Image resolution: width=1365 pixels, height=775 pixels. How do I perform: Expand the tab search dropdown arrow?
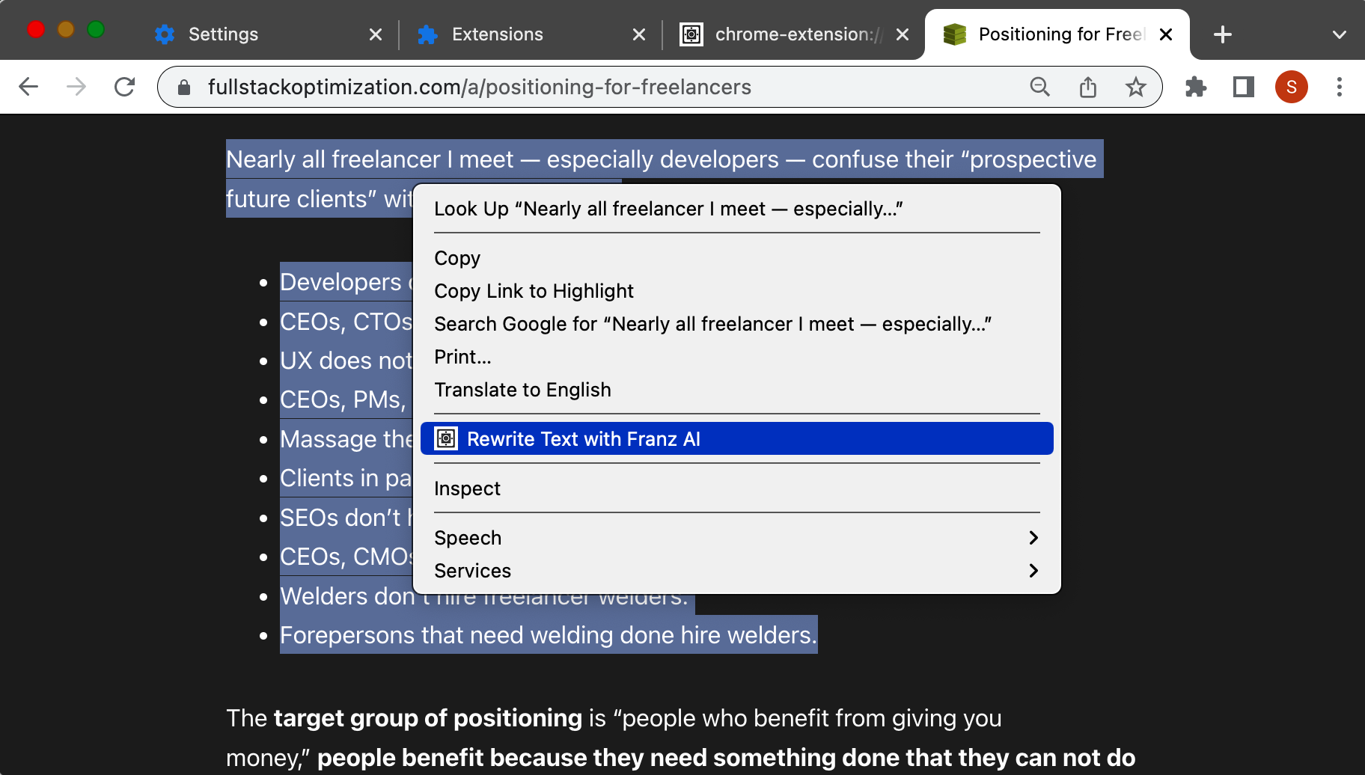coord(1340,34)
